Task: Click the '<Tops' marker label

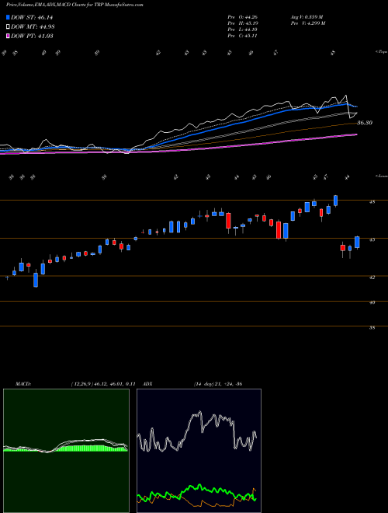Action: coord(381,52)
